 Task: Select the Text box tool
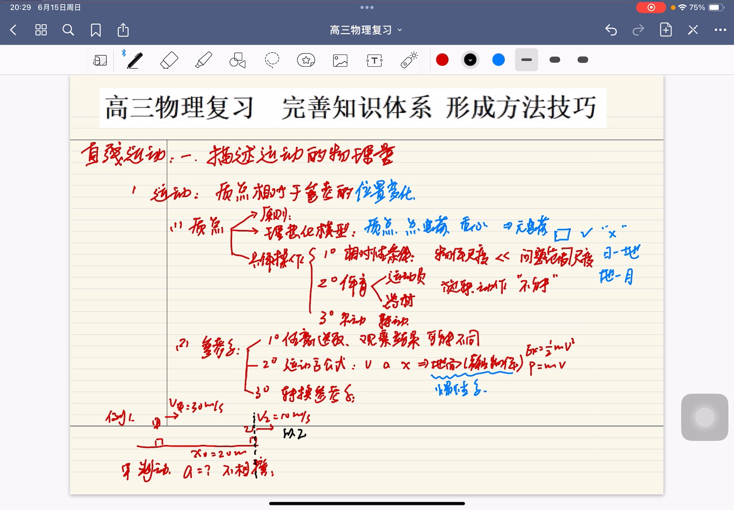tap(374, 60)
